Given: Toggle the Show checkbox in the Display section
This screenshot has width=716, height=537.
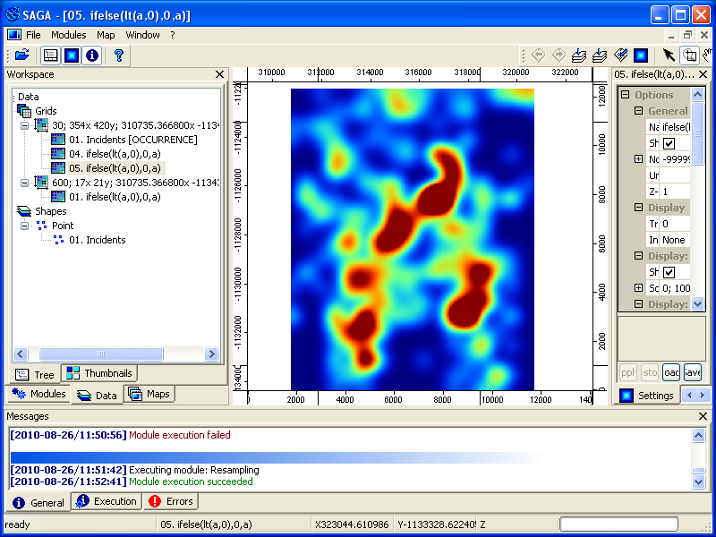Looking at the screenshot, I should point(669,272).
